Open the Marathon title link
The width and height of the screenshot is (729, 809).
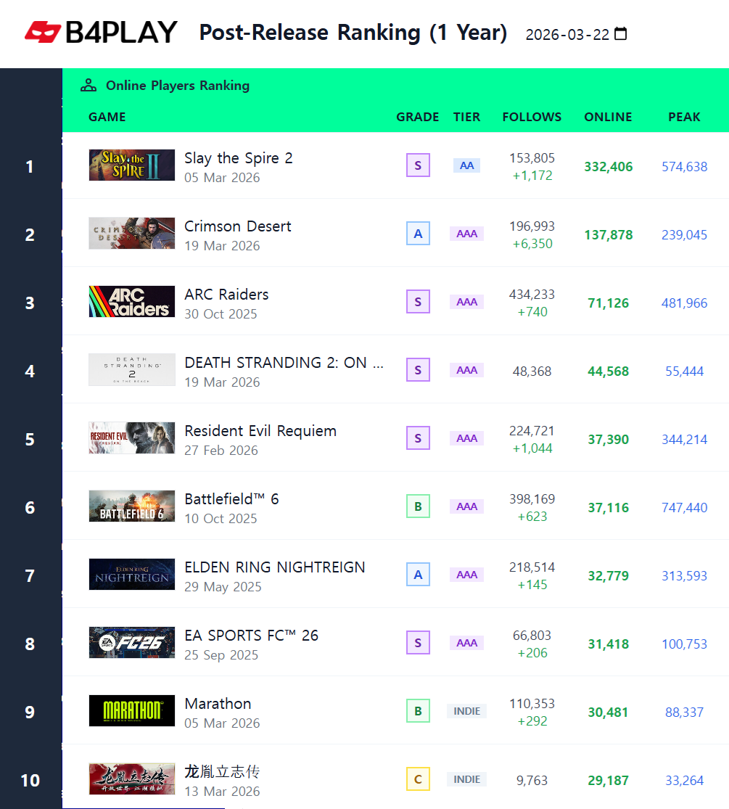click(218, 703)
